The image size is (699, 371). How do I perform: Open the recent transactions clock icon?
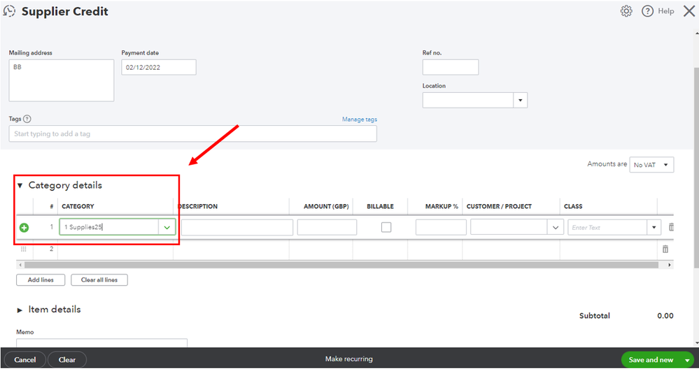[9, 11]
